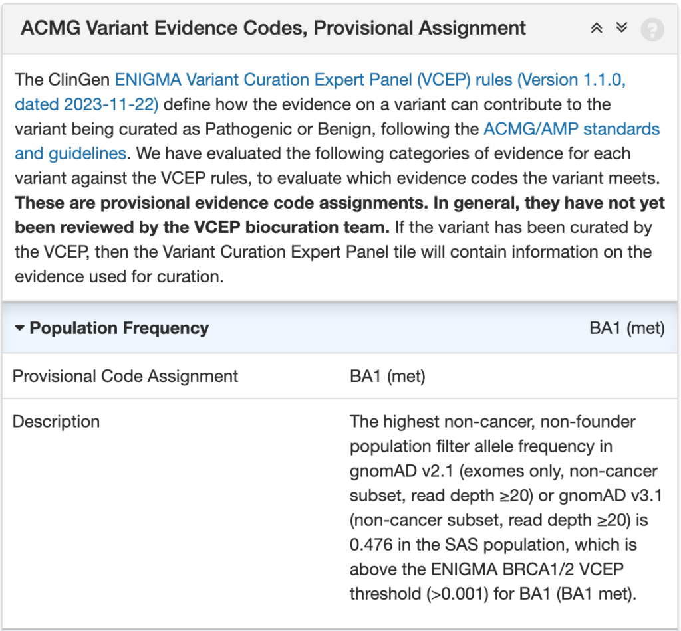The width and height of the screenshot is (681, 631).
Task: Expand the tile via its header bar
Action: pyautogui.click(x=266, y=28)
